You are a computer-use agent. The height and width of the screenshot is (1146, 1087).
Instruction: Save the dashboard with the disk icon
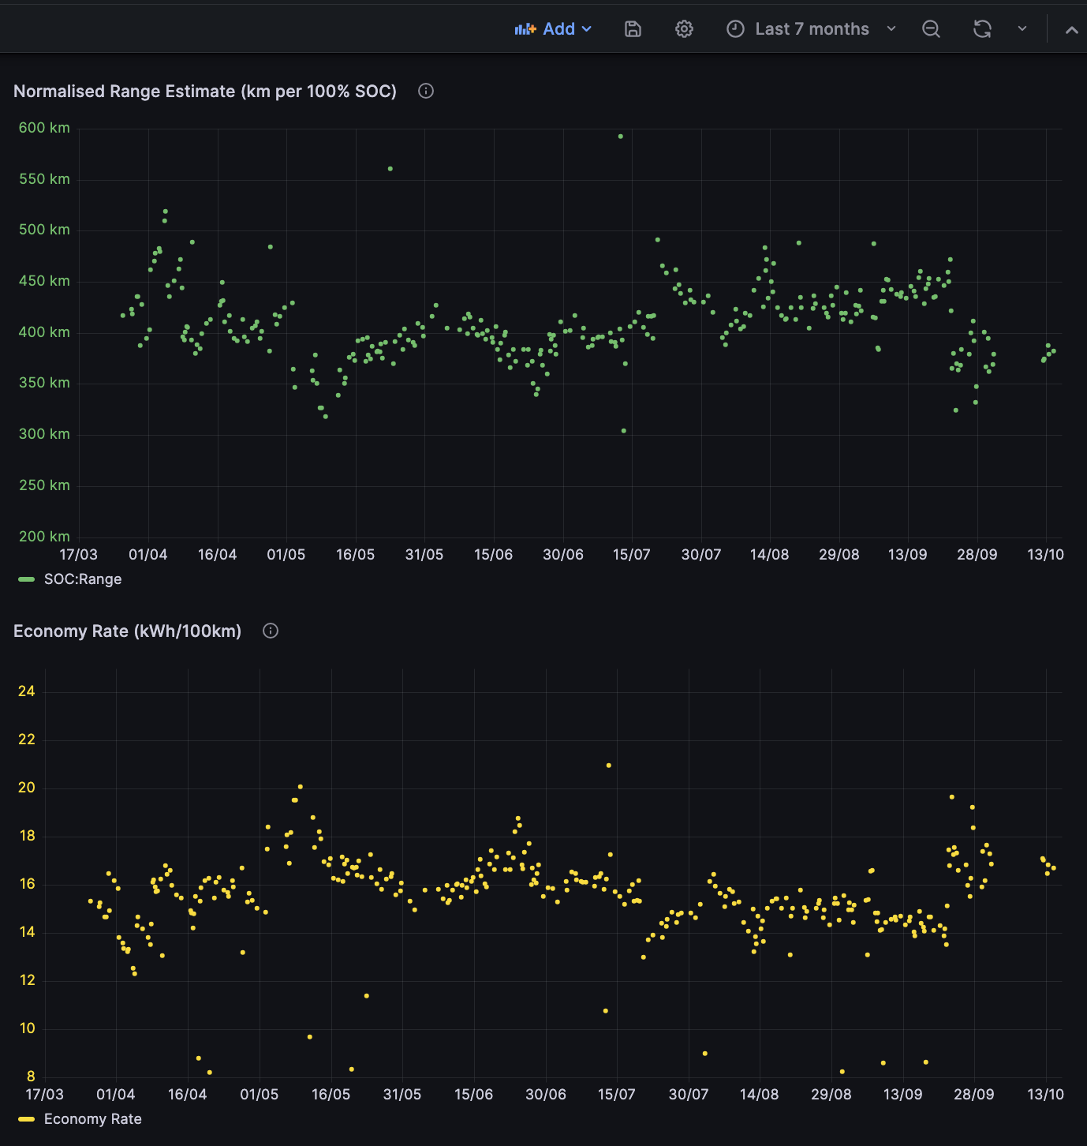click(633, 29)
